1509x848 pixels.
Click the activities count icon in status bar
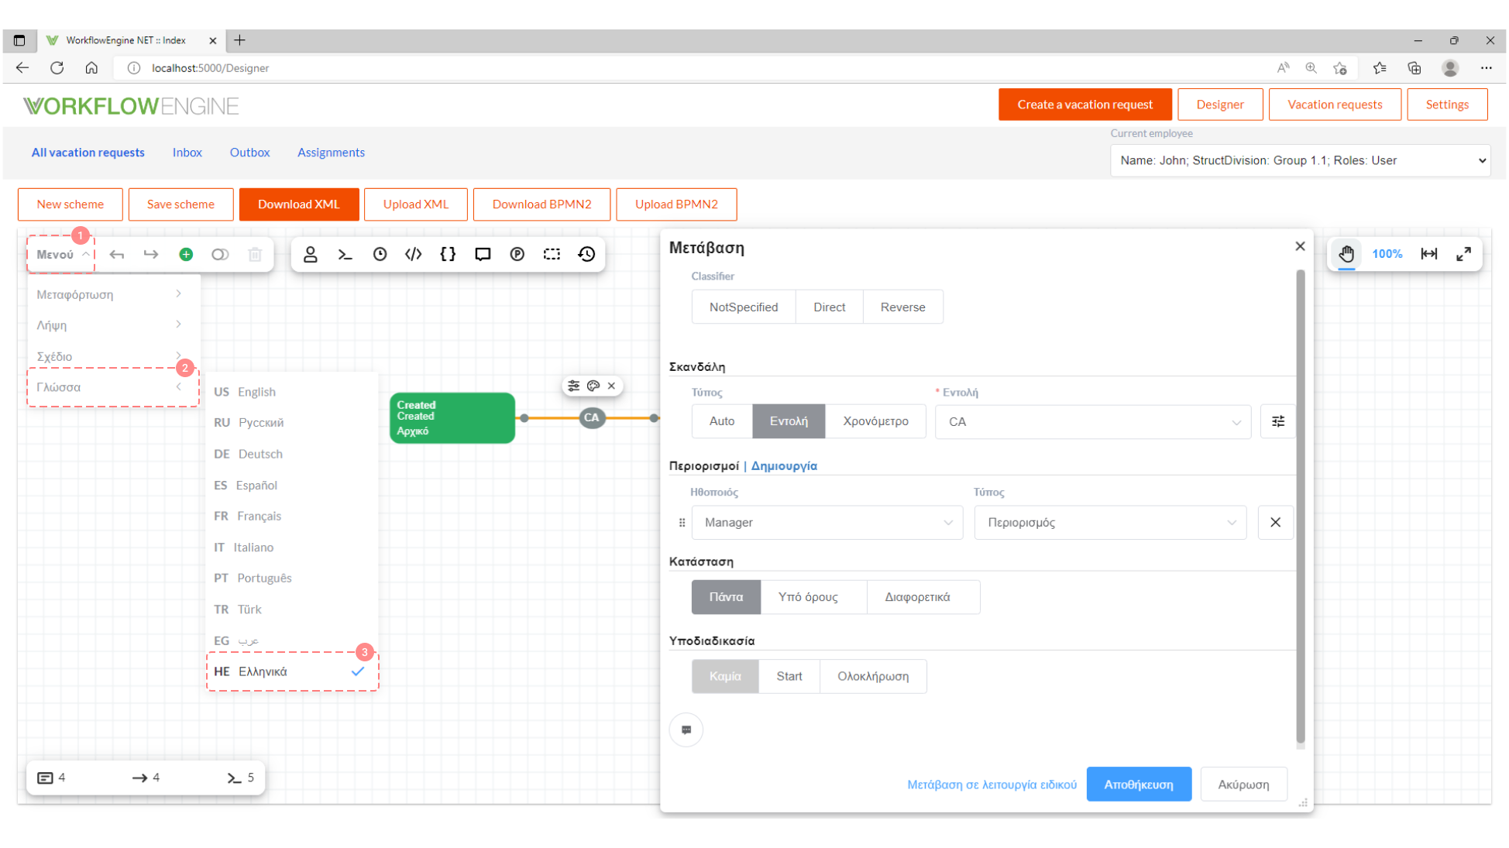(x=45, y=778)
